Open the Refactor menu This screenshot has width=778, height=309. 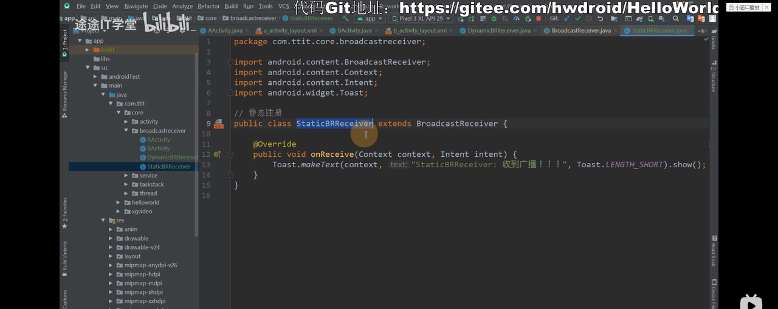pyautogui.click(x=208, y=6)
